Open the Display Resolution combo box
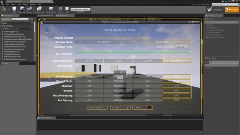This screenshot has width=240, height=135. pos(181,46)
